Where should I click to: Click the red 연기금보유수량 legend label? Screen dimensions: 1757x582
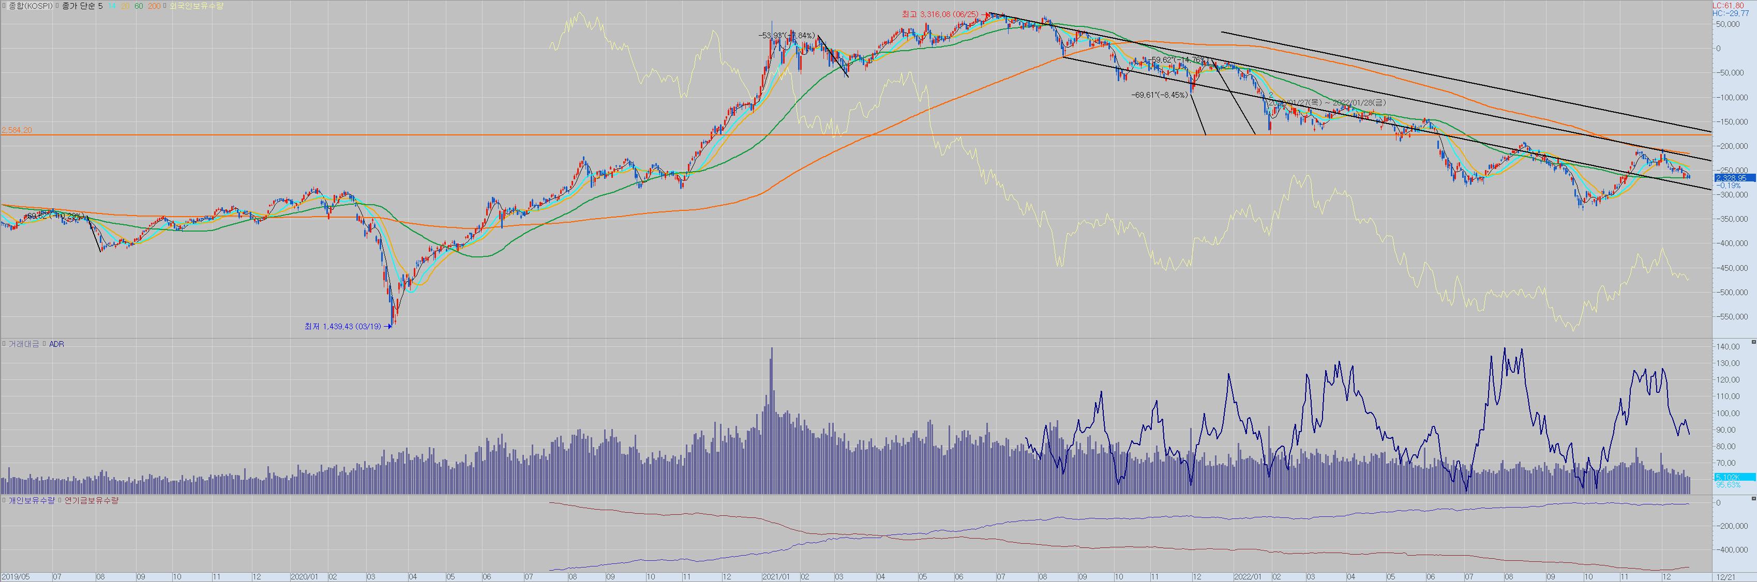92,500
